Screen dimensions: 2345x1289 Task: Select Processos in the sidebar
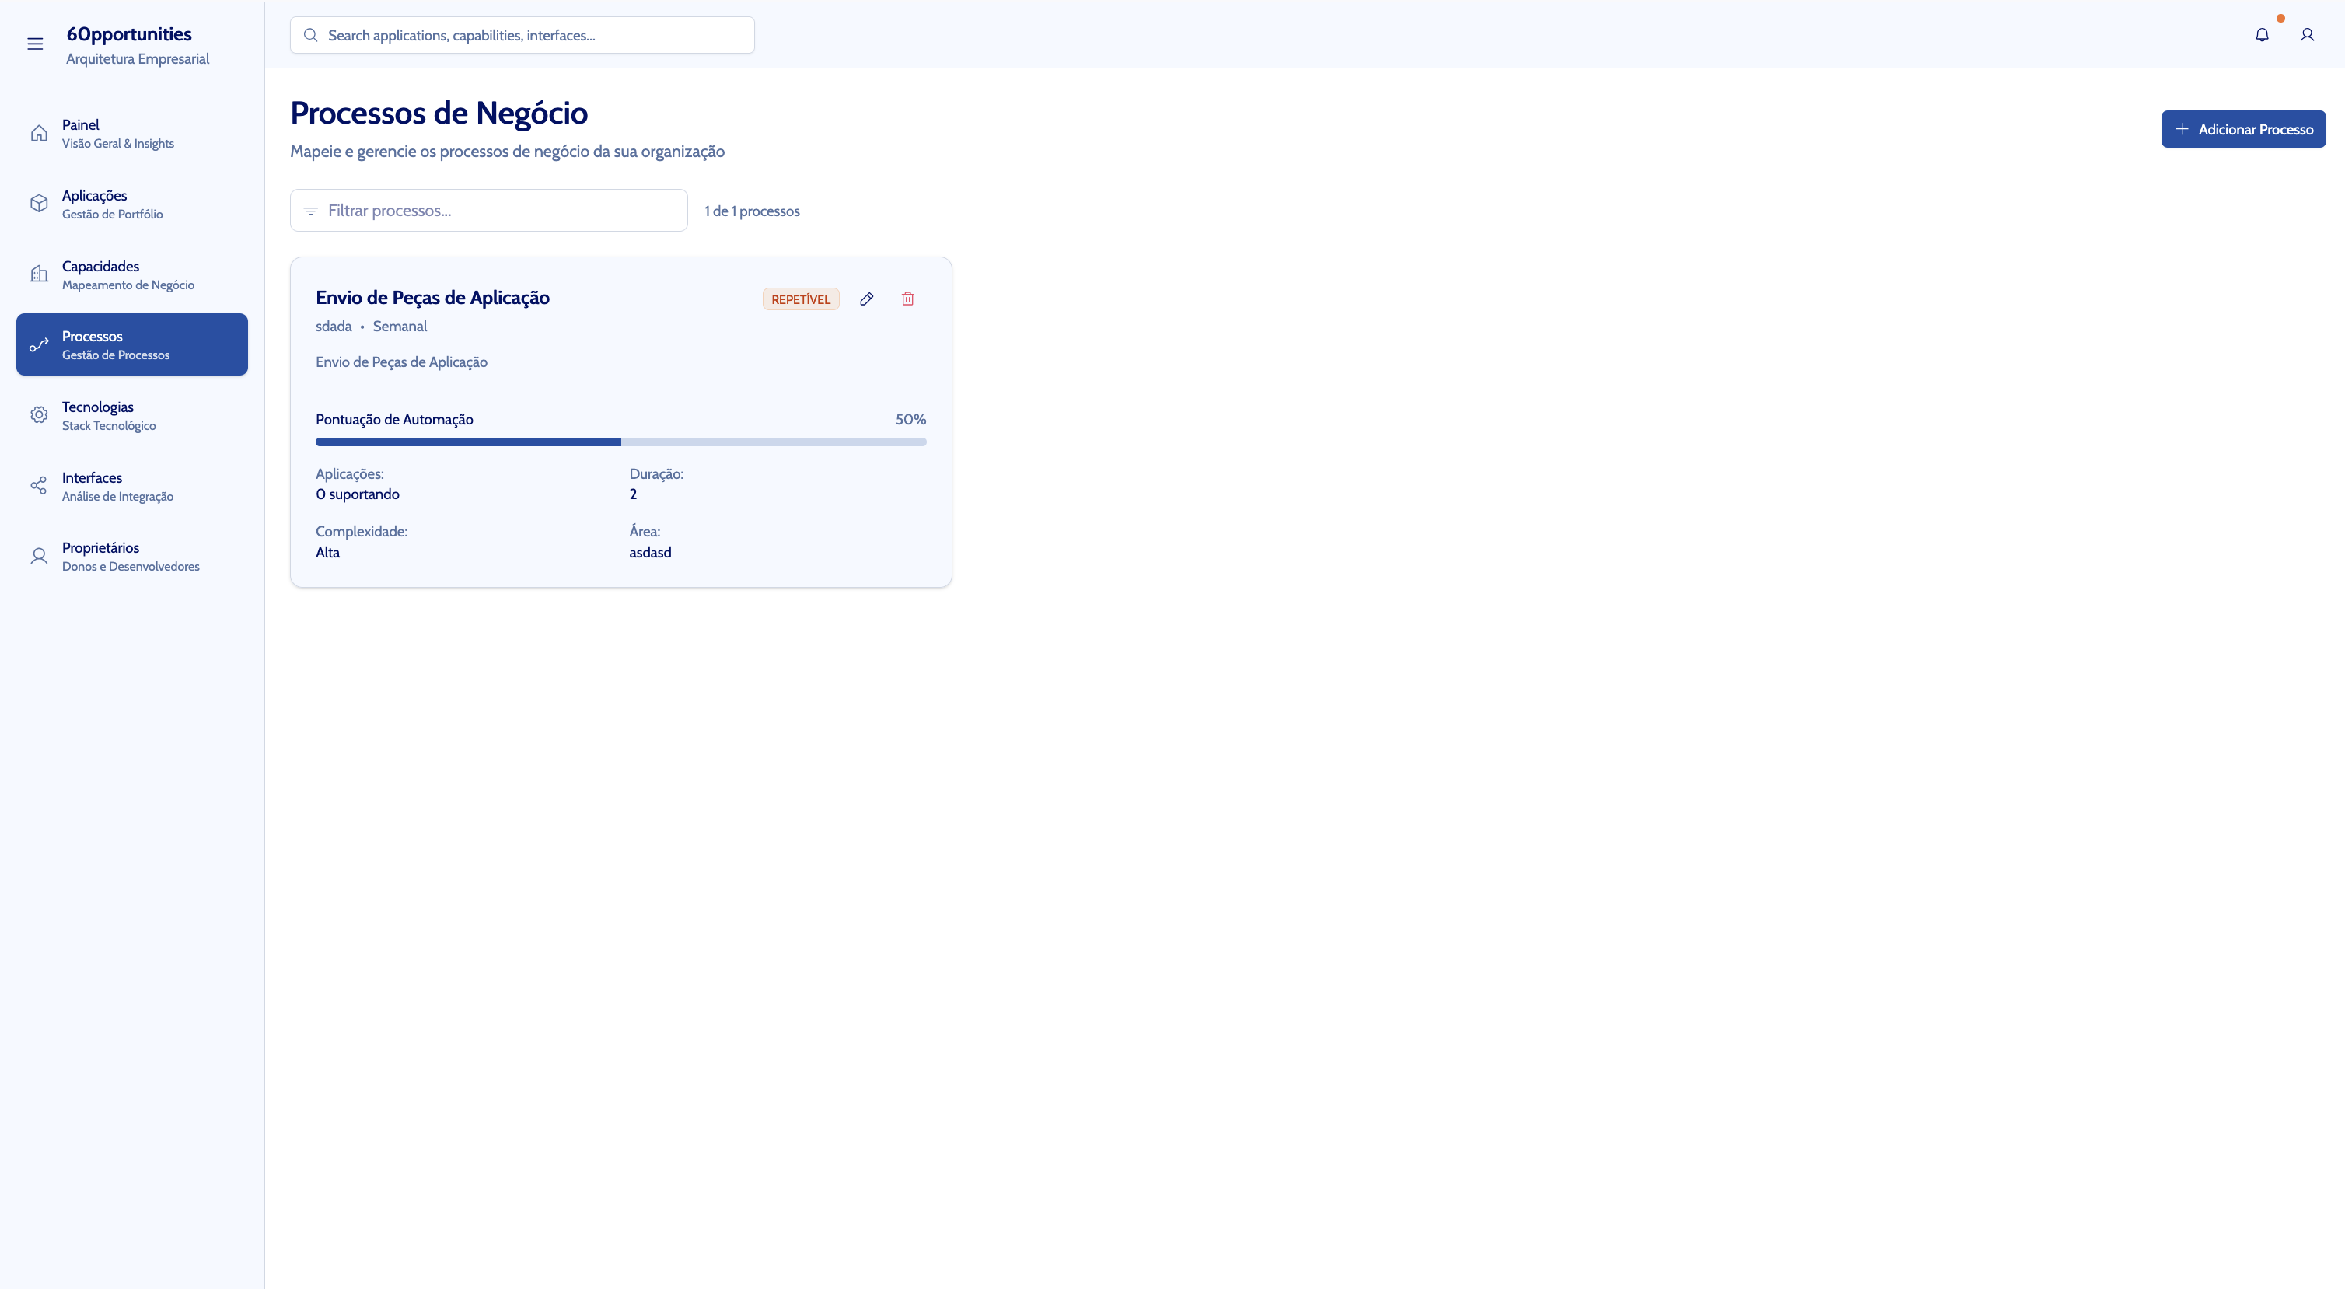point(131,345)
